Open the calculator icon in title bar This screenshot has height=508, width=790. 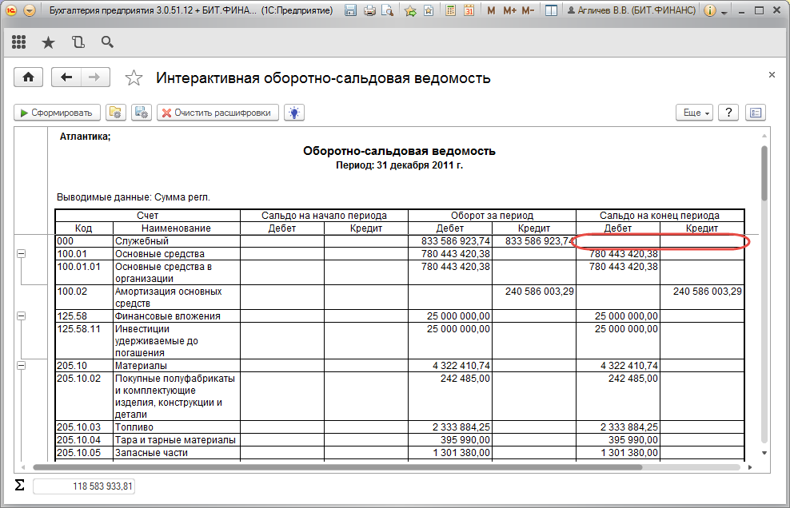pos(451,12)
